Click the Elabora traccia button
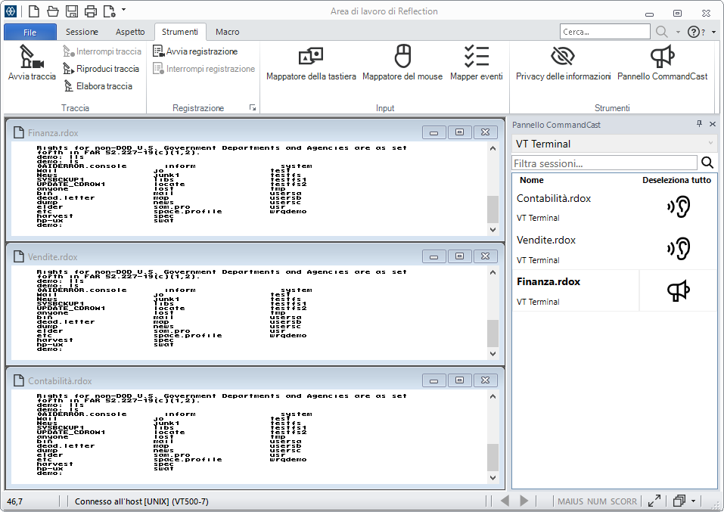Screen dimensions: 724x512 pos(98,86)
